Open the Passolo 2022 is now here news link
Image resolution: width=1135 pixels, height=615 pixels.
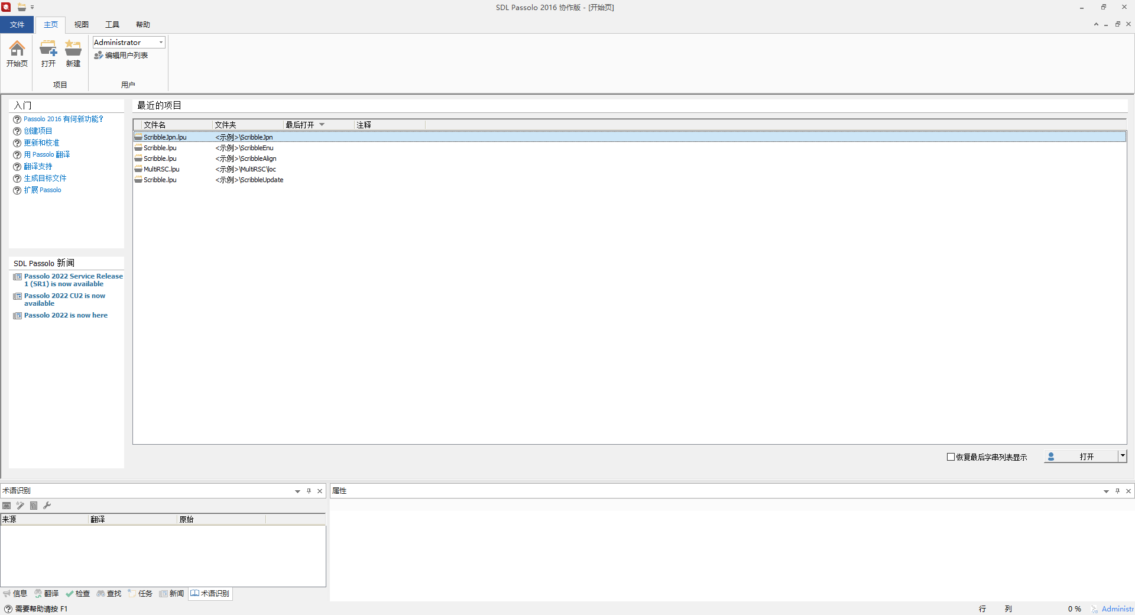coord(66,316)
